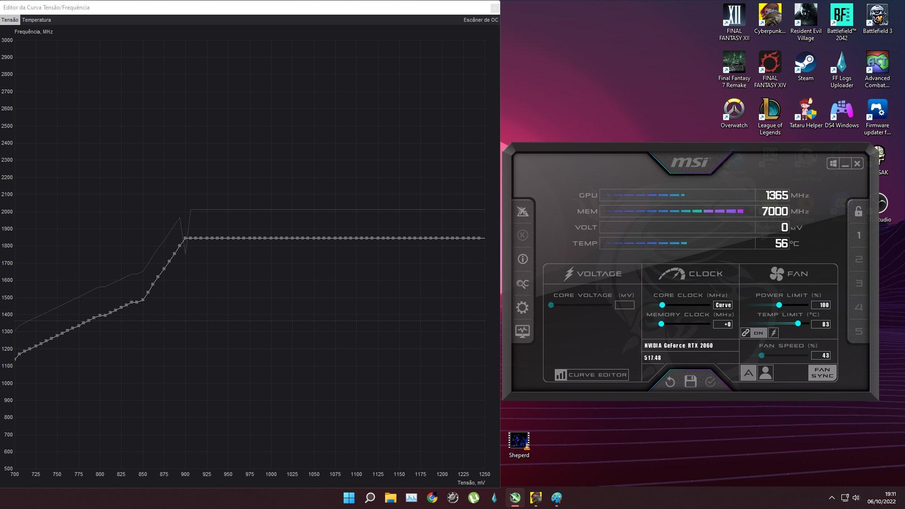
Task: Click the MSI Kombustor K icon
Action: [x=522, y=235]
